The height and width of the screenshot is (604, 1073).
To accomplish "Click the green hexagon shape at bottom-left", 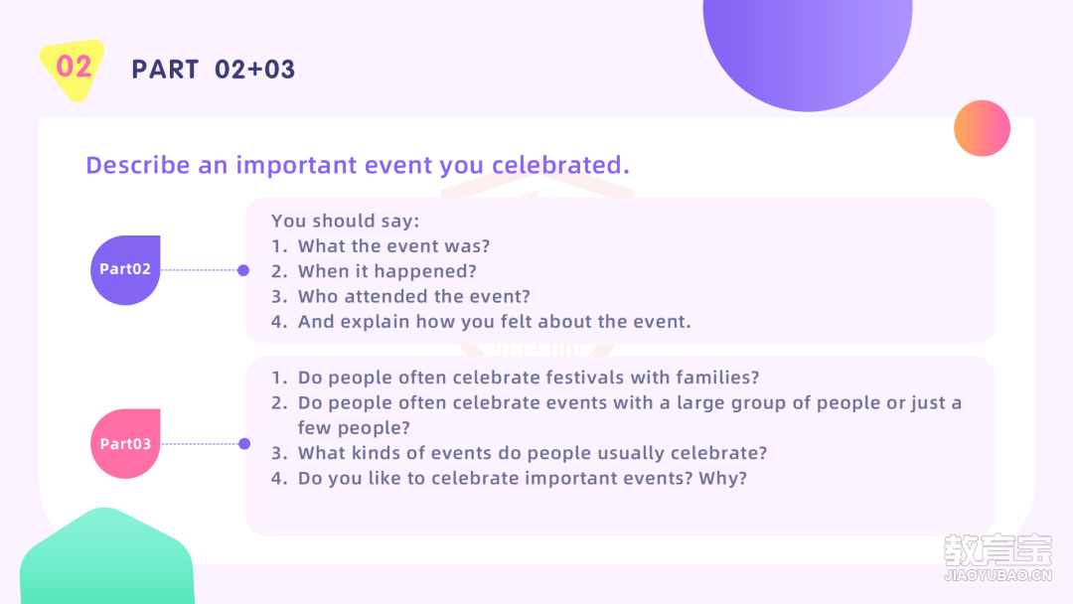I will [x=106, y=557].
